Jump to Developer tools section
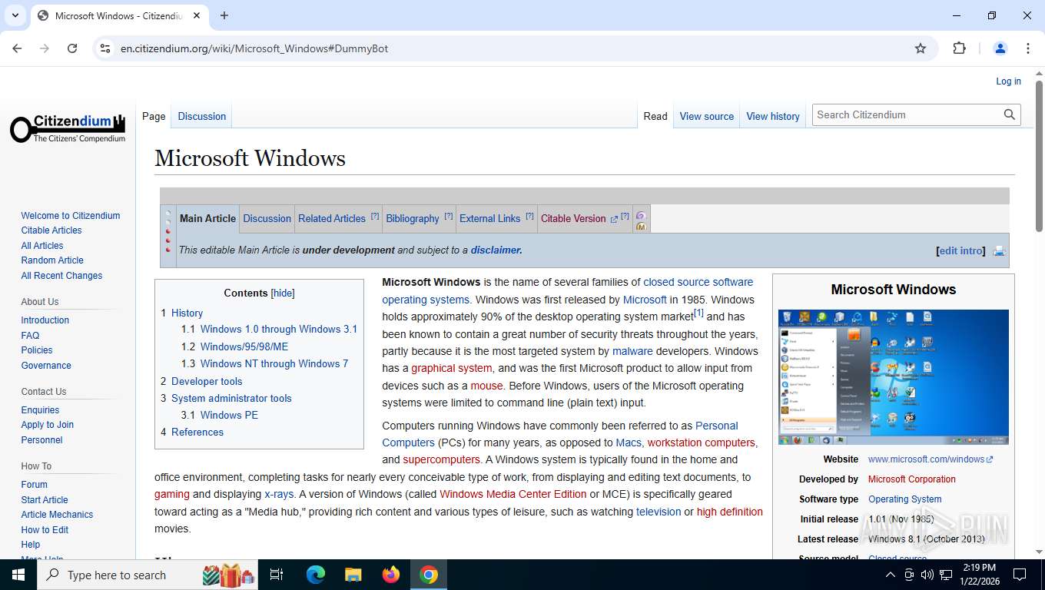This screenshot has width=1045, height=590. click(207, 381)
